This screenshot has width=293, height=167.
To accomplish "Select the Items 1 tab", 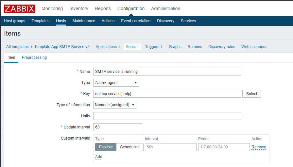I will (132, 47).
